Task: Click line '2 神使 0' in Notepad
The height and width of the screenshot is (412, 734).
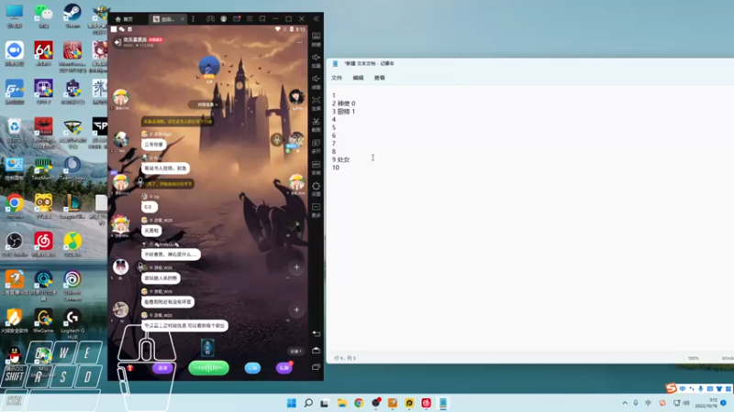Action: 343,103
